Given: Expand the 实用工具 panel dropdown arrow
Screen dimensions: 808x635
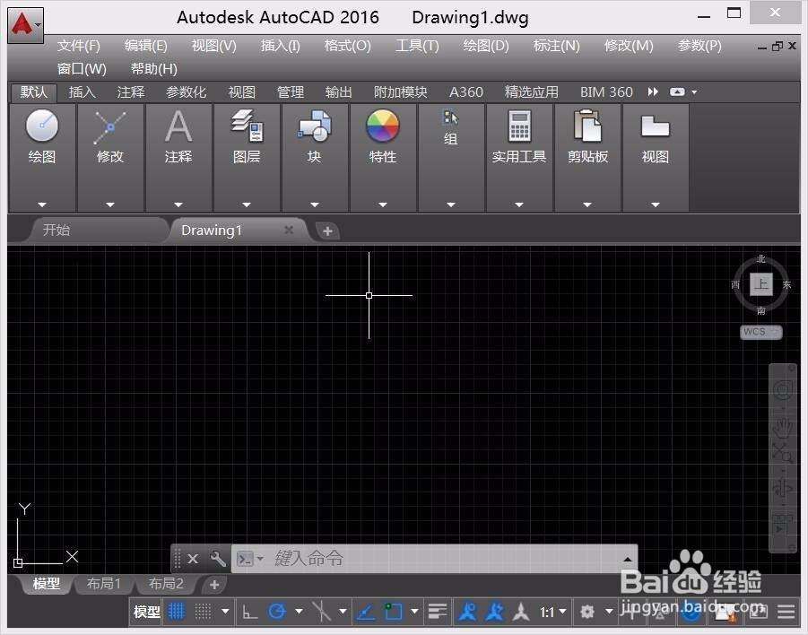Looking at the screenshot, I should [519, 204].
